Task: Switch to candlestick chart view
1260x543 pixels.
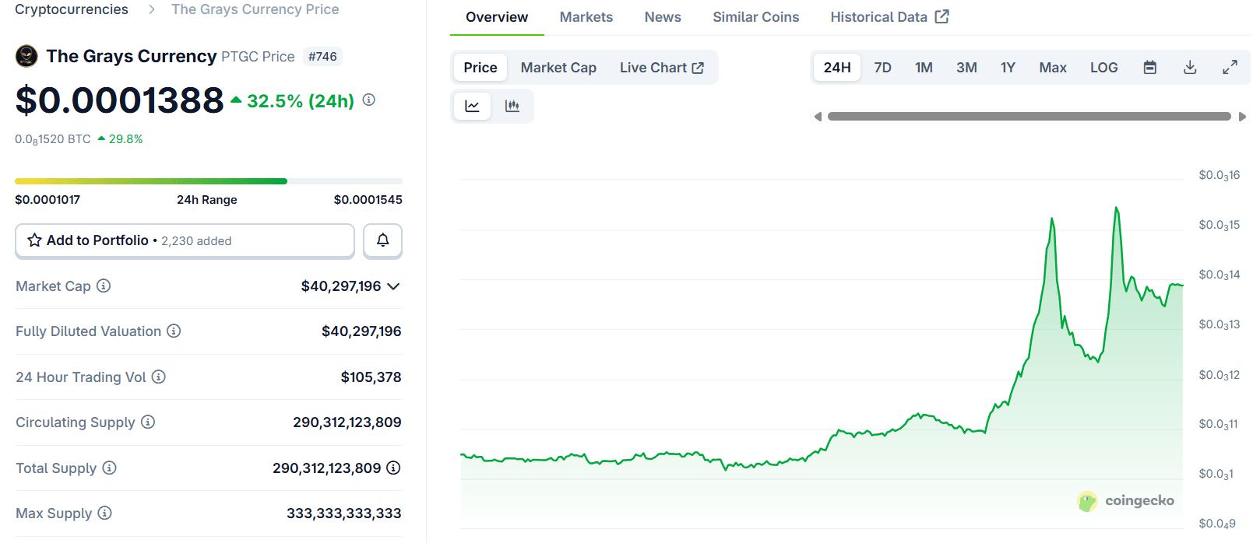Action: coord(512,106)
